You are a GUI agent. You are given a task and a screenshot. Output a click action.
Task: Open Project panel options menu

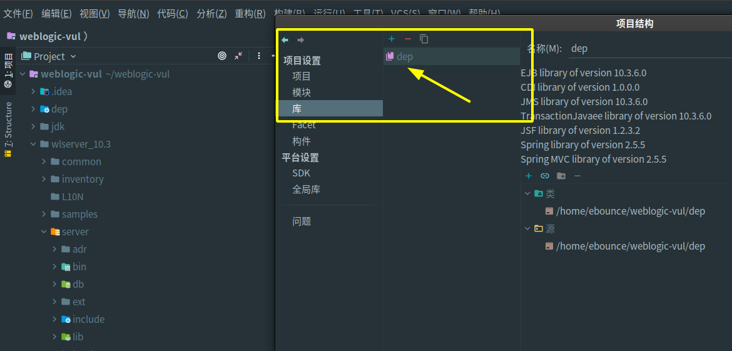259,56
